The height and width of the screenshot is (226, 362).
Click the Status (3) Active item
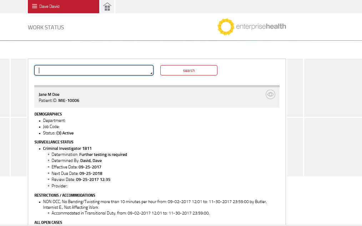(58, 133)
